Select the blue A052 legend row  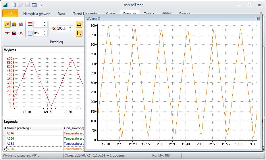(35, 144)
